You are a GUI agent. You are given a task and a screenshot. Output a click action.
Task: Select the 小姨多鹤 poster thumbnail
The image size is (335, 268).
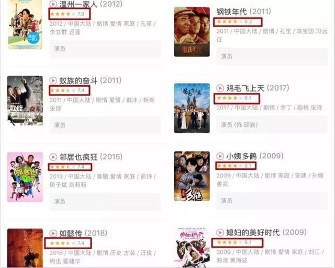tap(192, 176)
